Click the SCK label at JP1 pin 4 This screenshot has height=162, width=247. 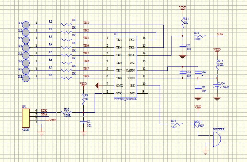click(44, 111)
